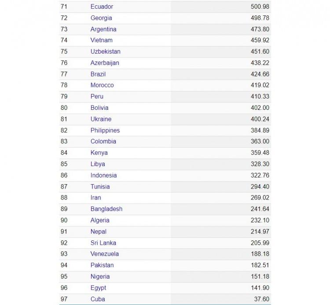This screenshot has height=305, width=330.
Task: Open the Peru link
Action: pyautogui.click(x=97, y=96)
